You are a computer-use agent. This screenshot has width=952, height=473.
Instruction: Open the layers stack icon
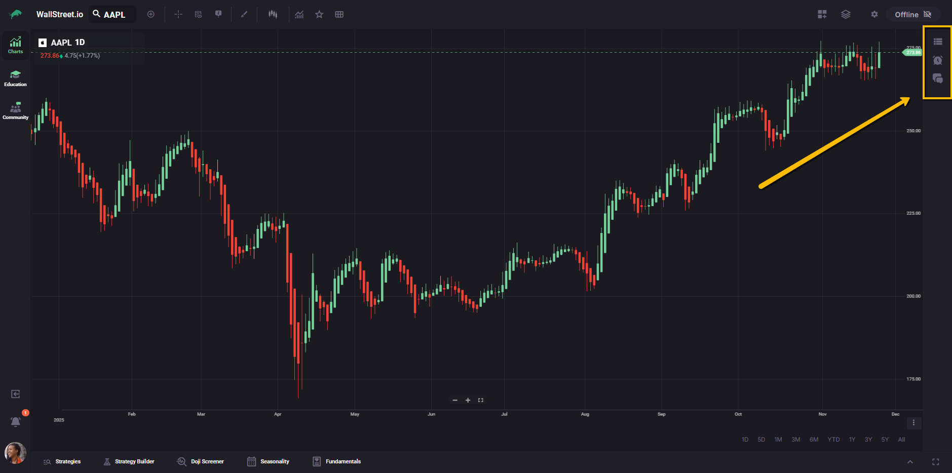pos(846,14)
